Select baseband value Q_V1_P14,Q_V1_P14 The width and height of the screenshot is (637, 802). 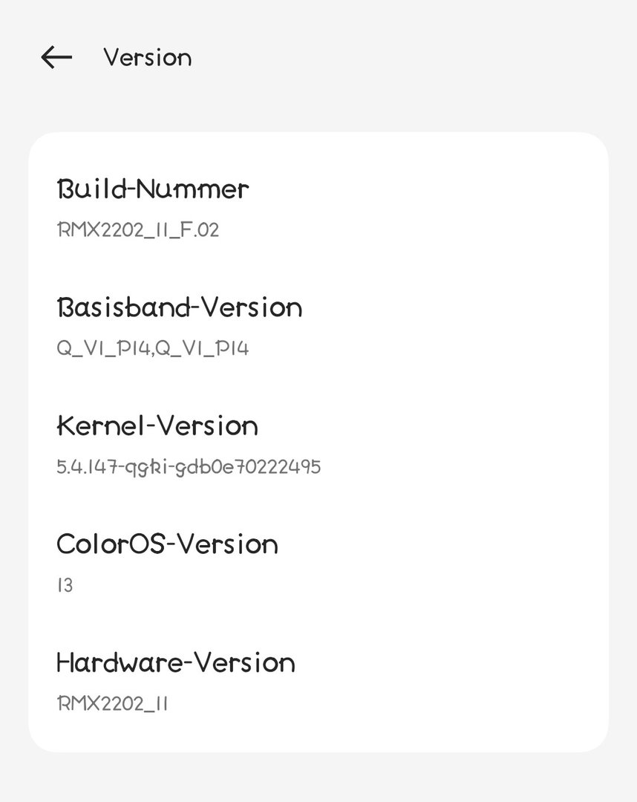(x=153, y=348)
